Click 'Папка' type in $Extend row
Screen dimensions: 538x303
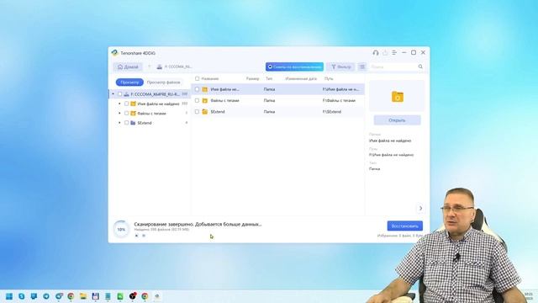(x=269, y=112)
